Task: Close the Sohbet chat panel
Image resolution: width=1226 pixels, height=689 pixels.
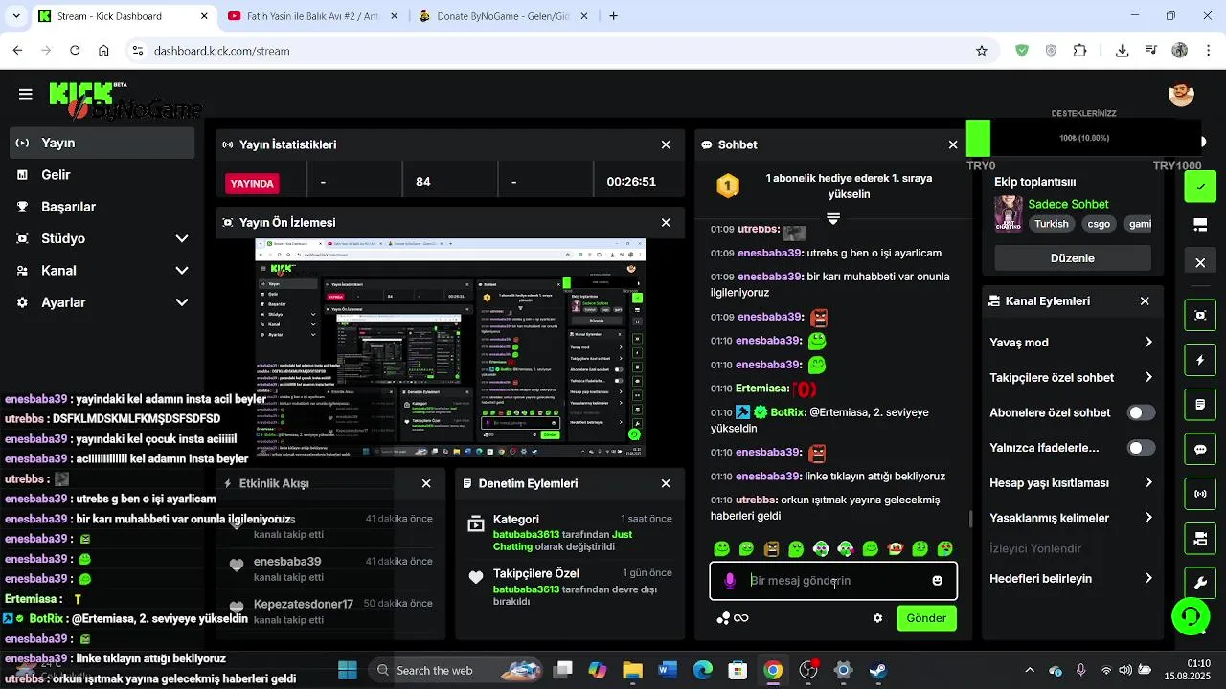Action: tap(953, 144)
